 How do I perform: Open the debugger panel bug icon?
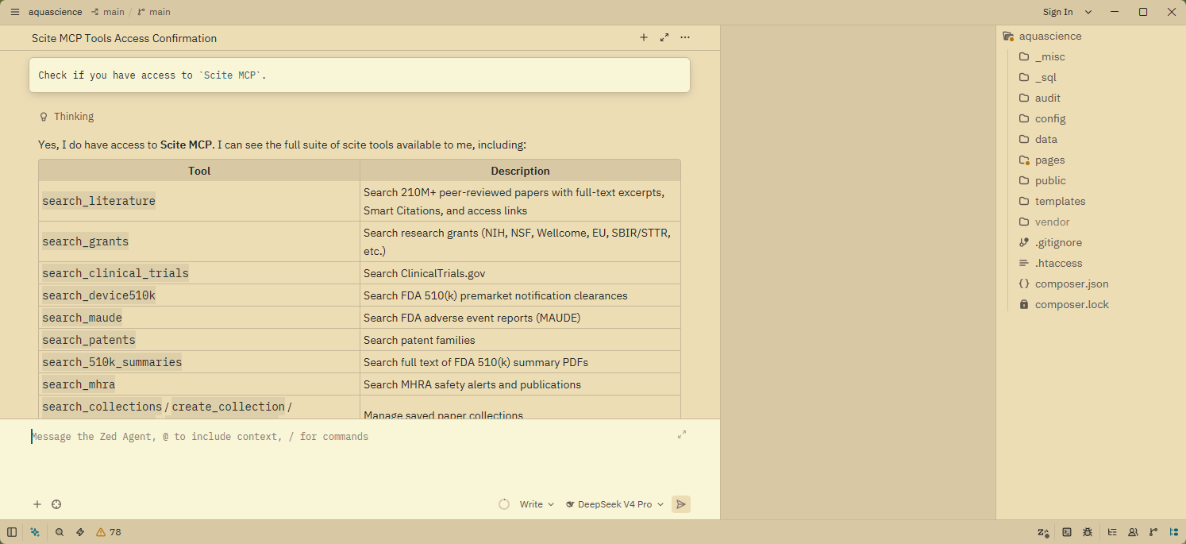point(1088,532)
